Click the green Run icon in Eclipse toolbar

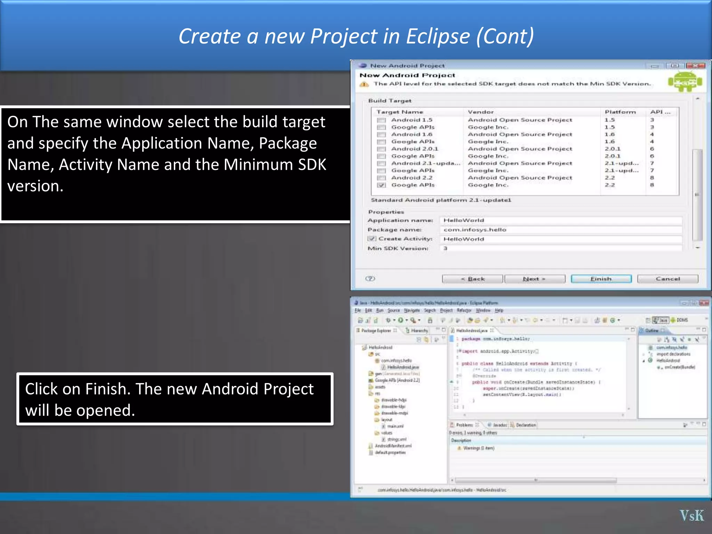[x=400, y=320]
